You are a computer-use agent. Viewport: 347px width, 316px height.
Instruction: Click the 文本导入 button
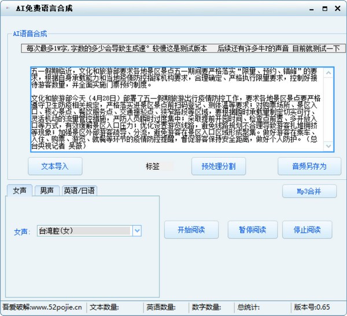pos(55,166)
